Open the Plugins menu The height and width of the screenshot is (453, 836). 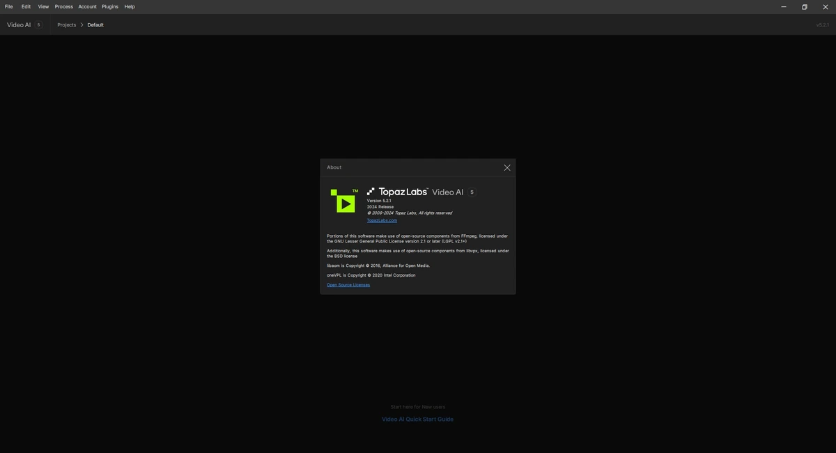(110, 6)
